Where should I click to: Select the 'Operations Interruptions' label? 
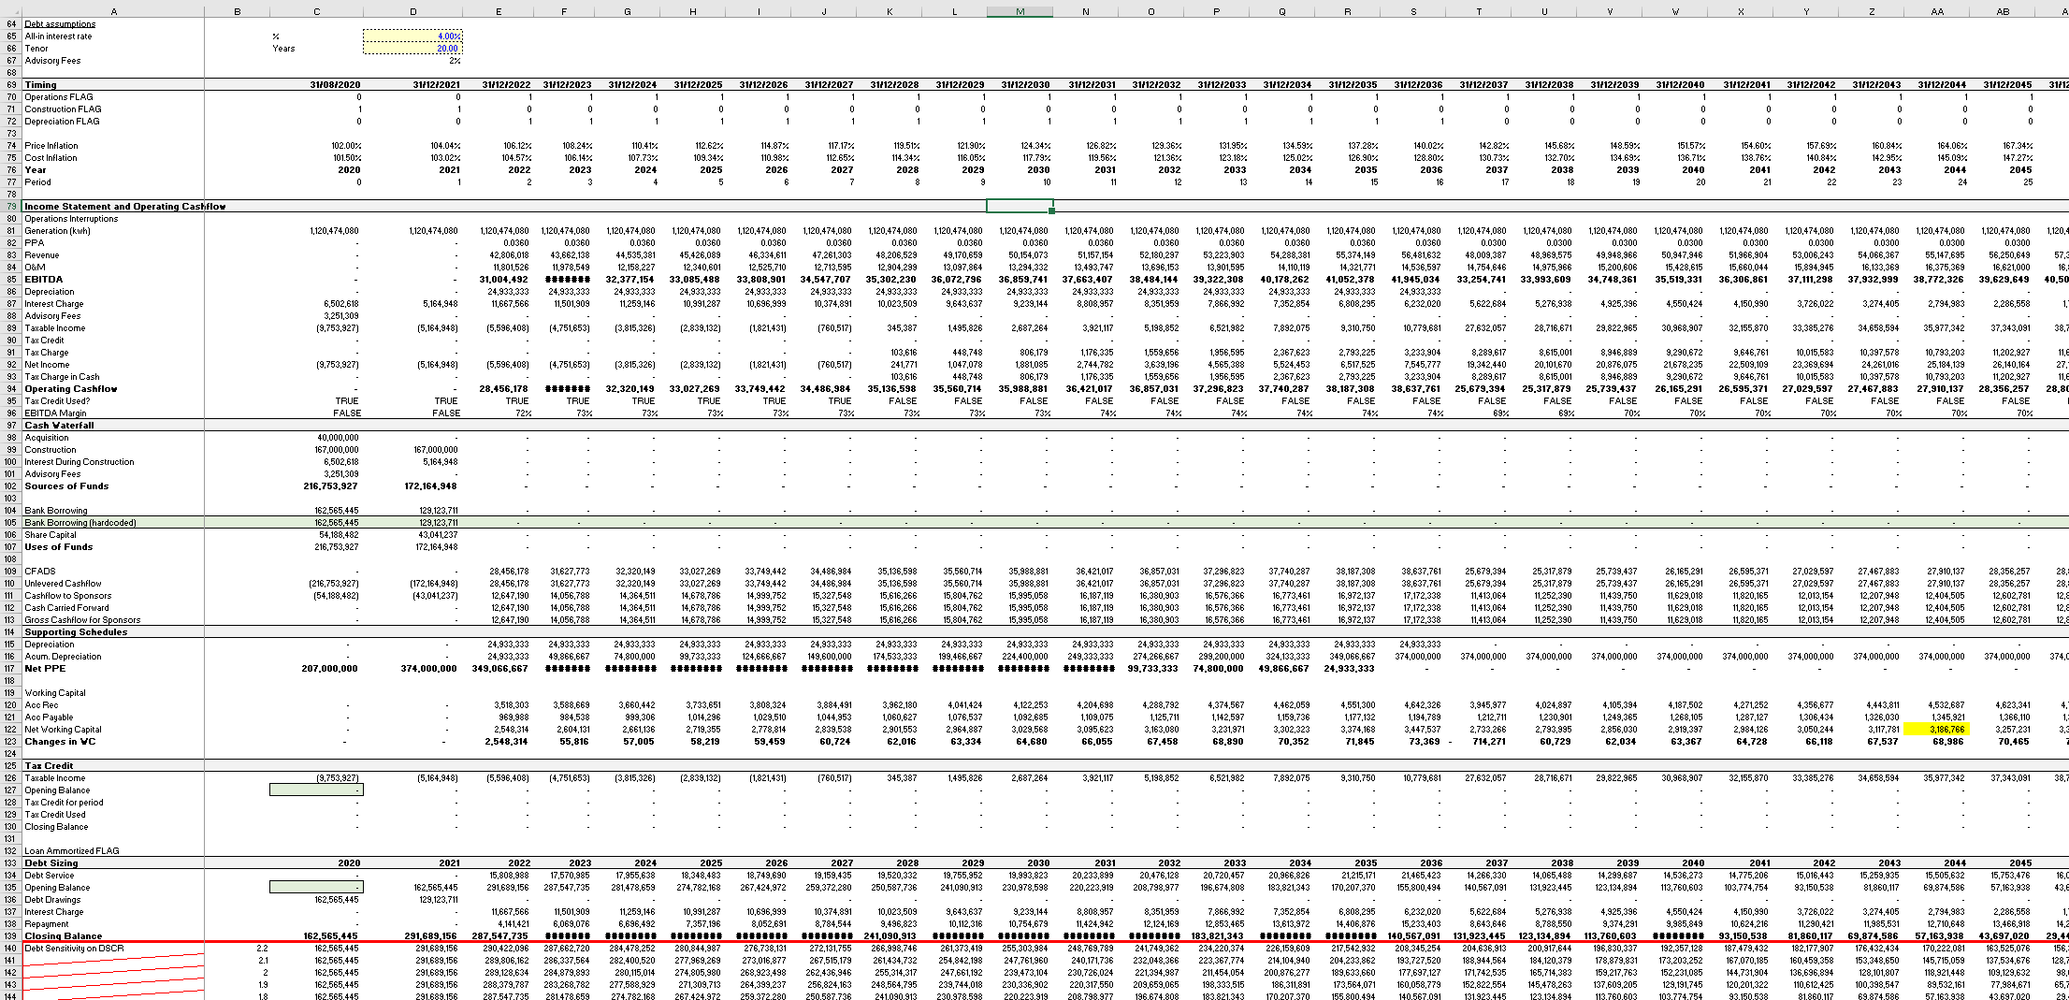71,218
